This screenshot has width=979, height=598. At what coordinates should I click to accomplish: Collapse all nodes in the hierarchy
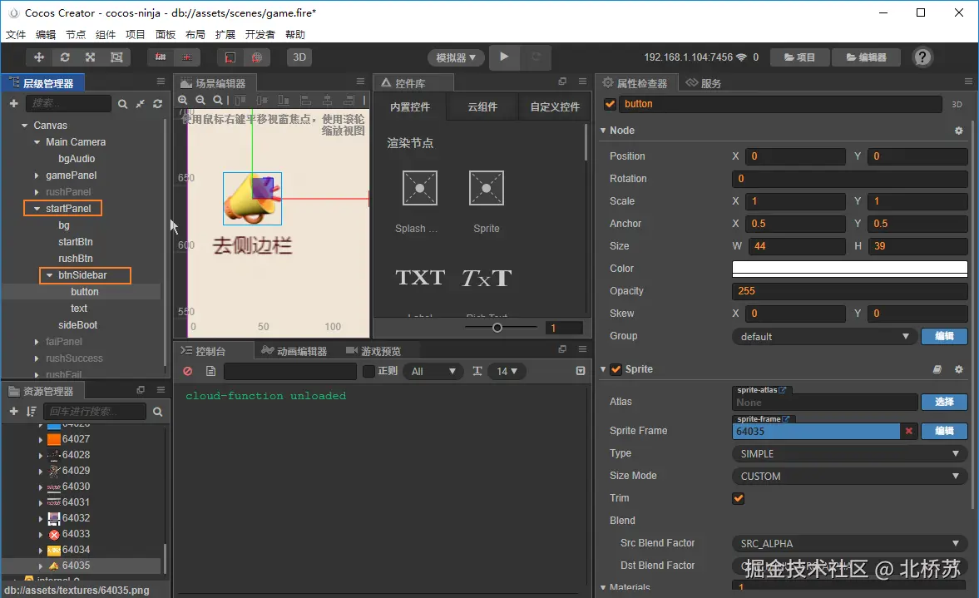pyautogui.click(x=141, y=104)
